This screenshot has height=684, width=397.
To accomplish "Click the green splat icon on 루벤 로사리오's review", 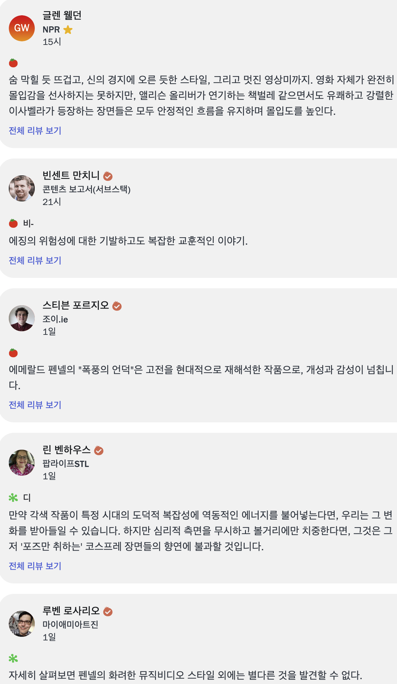I will point(13,659).
